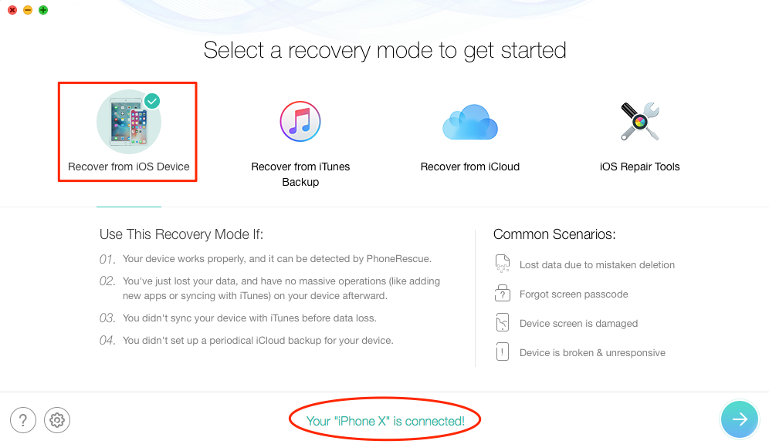
Task: Click the Recover from iOS Device label
Action: 128,166
